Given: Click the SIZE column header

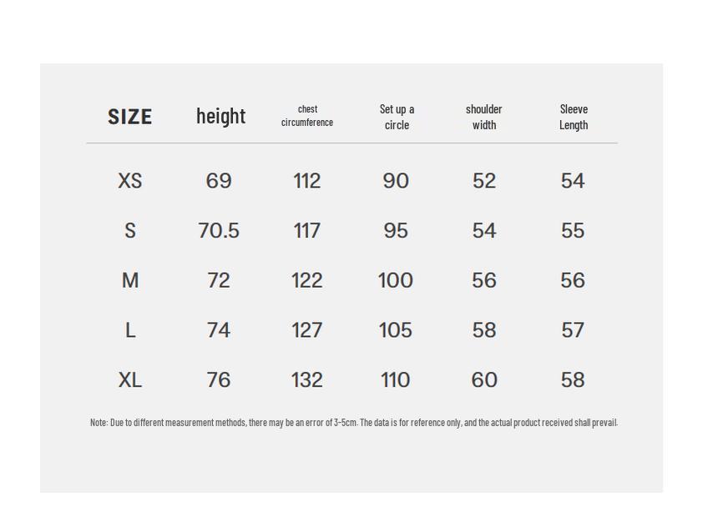Looking at the screenshot, I should [x=129, y=117].
